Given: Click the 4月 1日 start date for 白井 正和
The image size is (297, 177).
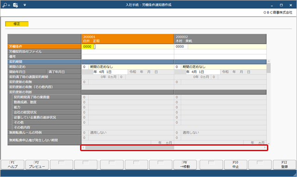Looking at the screenshot, I should 111,72.
